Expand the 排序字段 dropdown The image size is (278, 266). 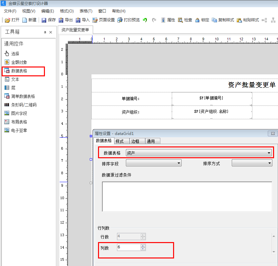(179, 163)
